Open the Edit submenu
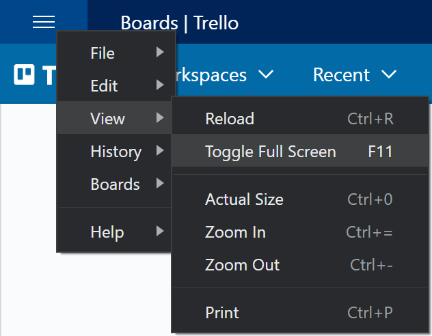The image size is (432, 336). (104, 86)
